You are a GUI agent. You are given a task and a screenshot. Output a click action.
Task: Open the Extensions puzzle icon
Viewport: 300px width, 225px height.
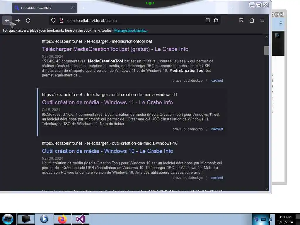point(252,20)
